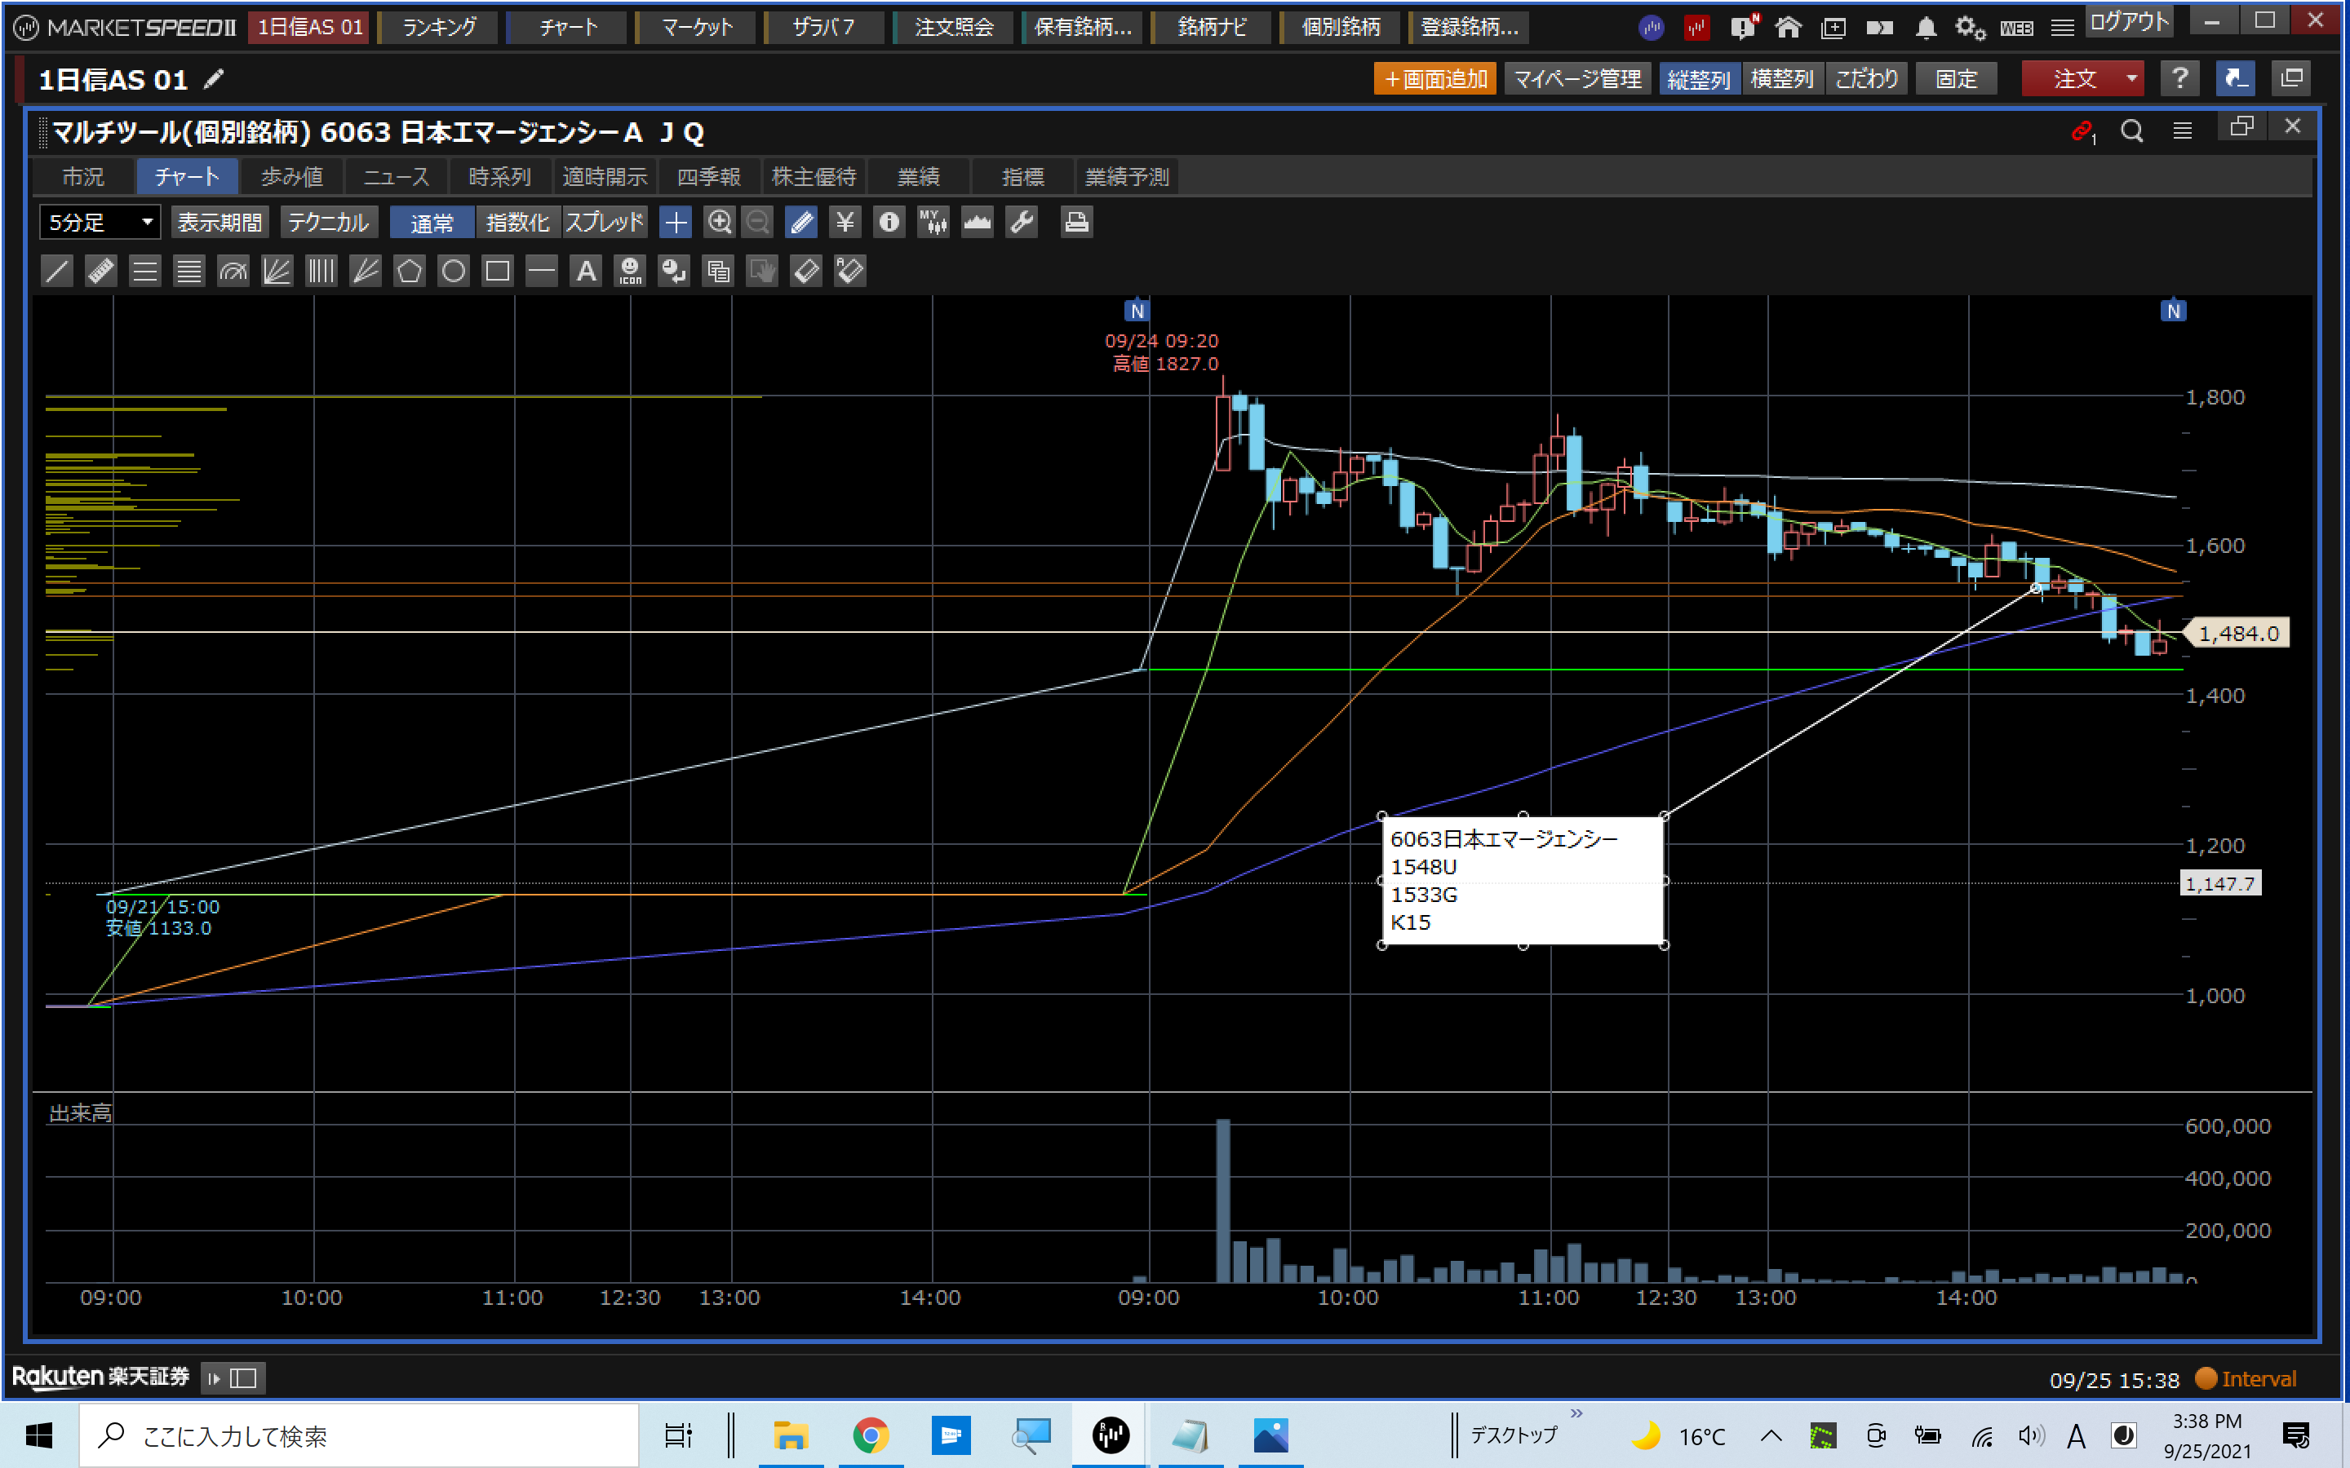Viewport: 2350px width, 1468px height.
Task: Toggle the drawing pencil mode
Action: [801, 223]
